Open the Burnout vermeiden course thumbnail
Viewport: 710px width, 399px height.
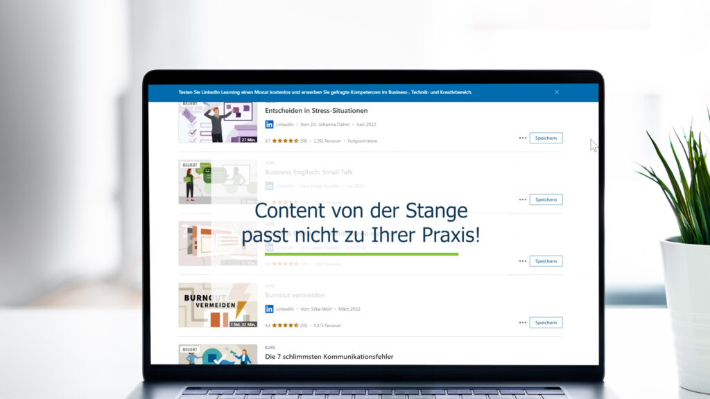click(x=217, y=305)
